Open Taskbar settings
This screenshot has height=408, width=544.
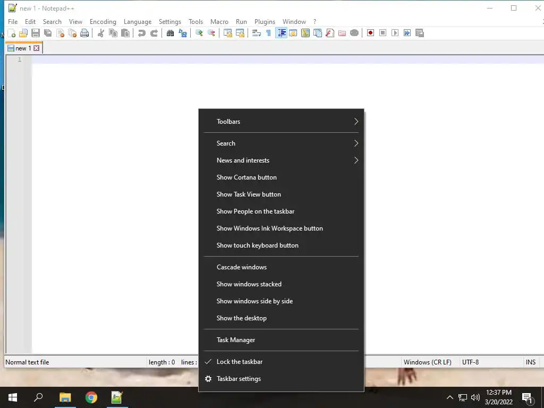tap(282, 378)
